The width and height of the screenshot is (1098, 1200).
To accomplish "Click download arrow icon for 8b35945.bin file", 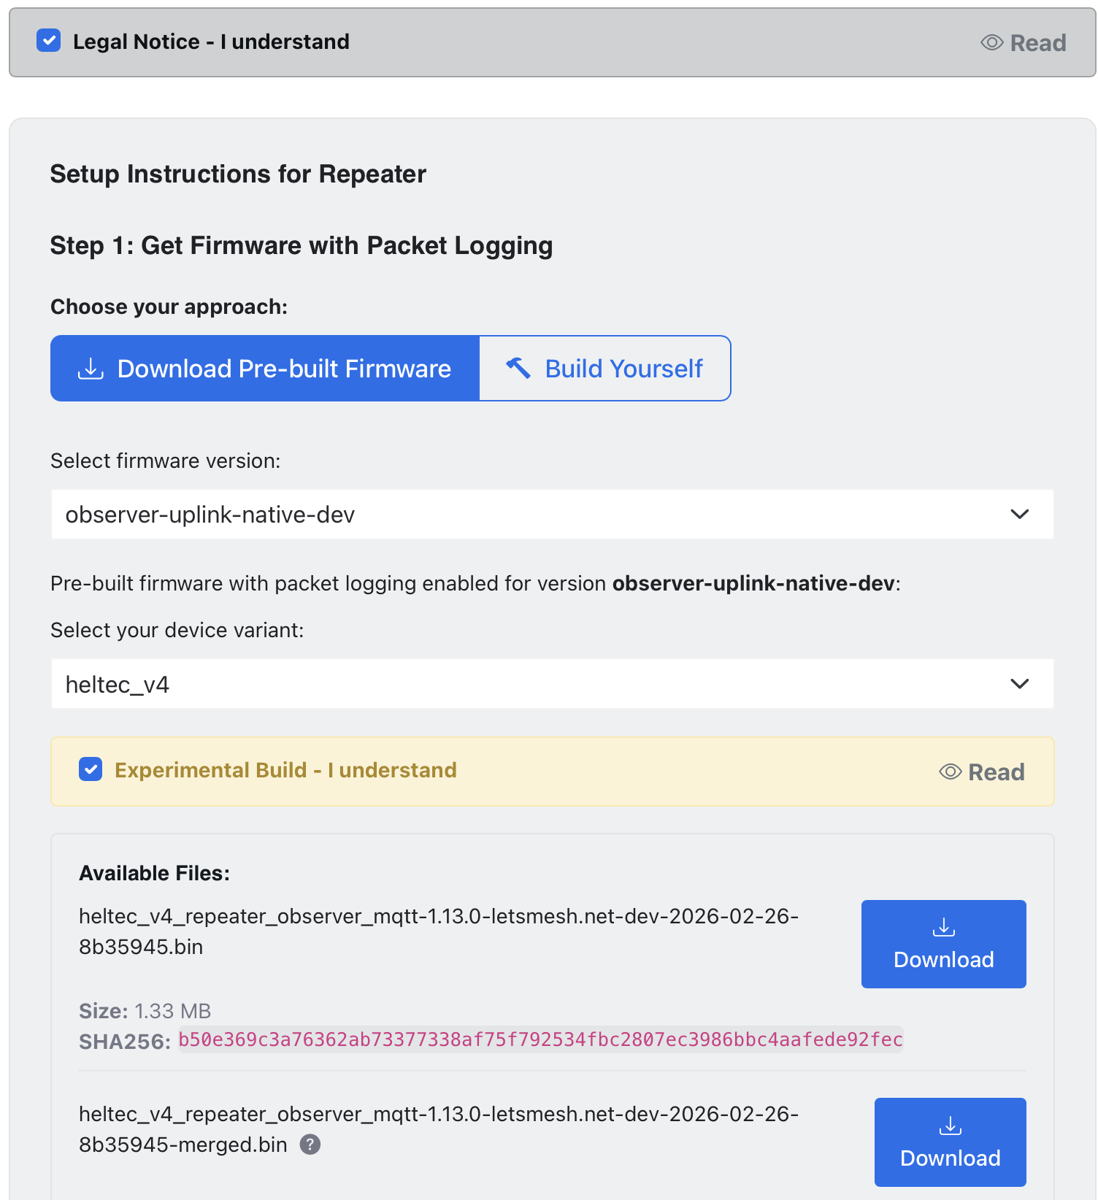I will pyautogui.click(x=943, y=928).
